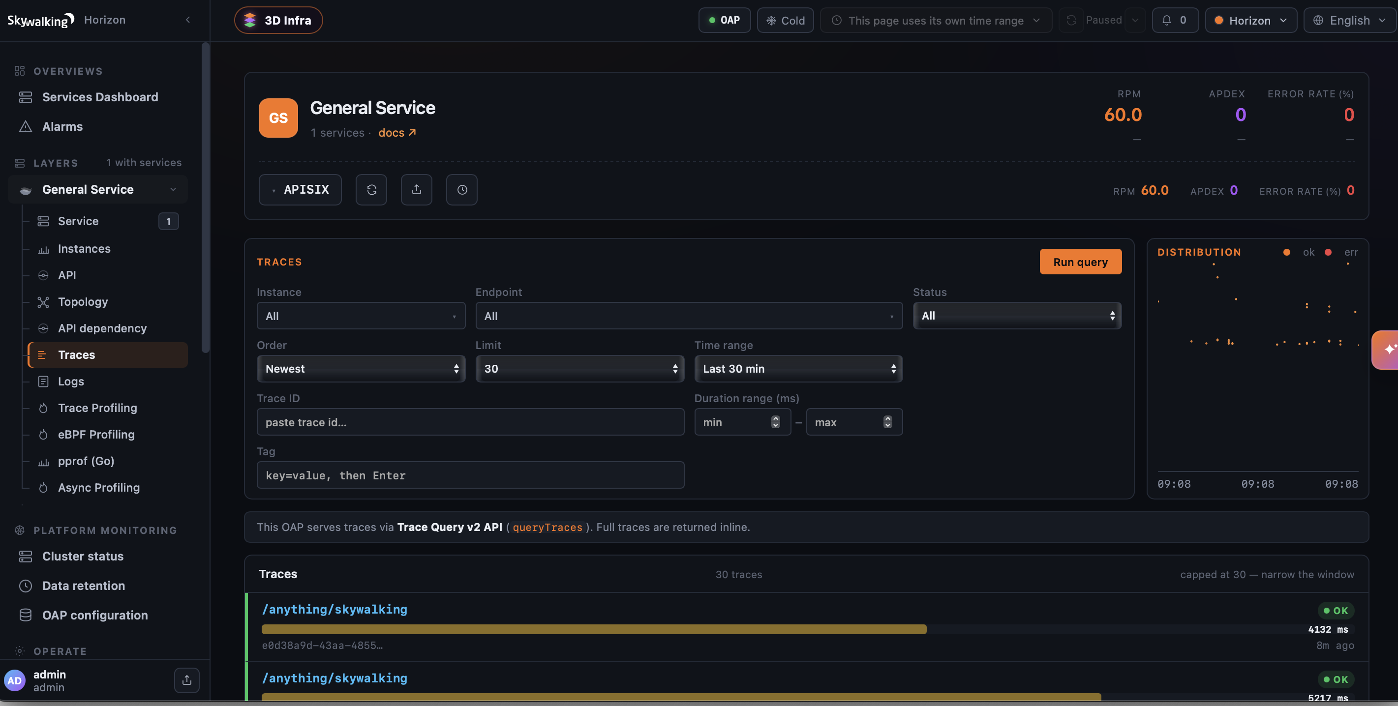Image resolution: width=1398 pixels, height=706 pixels.
Task: Click trace ID e0d38a9d-43aa-4855…
Action: pos(322,645)
